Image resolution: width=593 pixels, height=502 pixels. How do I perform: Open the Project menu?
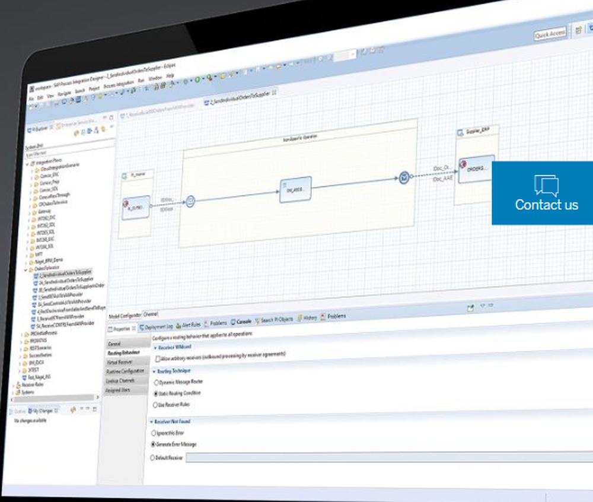click(94, 88)
